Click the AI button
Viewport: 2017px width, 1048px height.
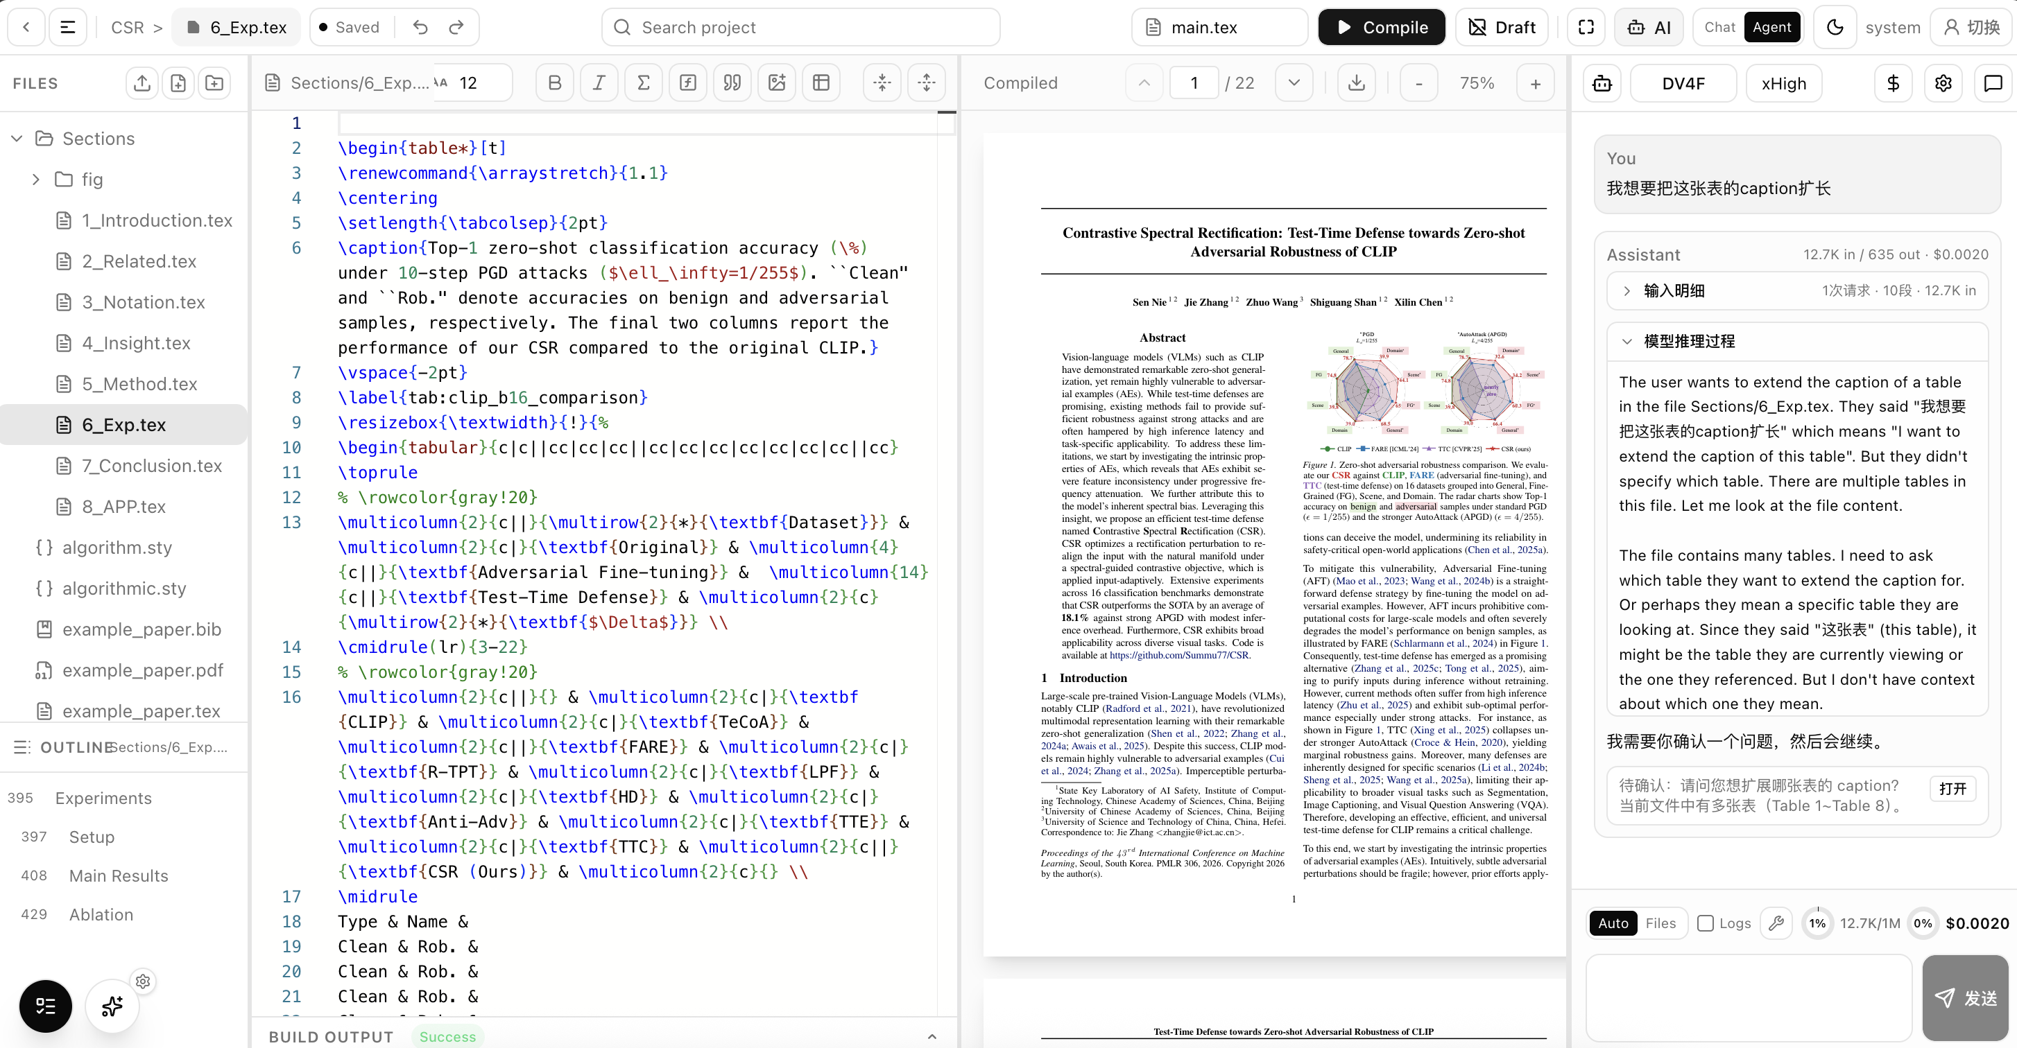[1649, 28]
